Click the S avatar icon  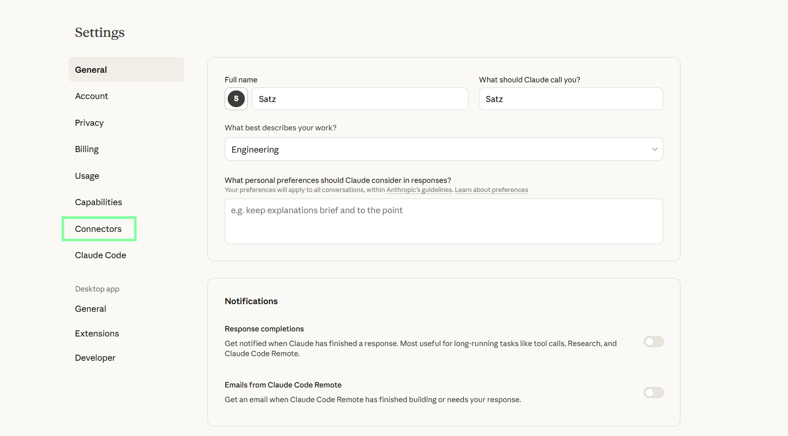click(236, 99)
